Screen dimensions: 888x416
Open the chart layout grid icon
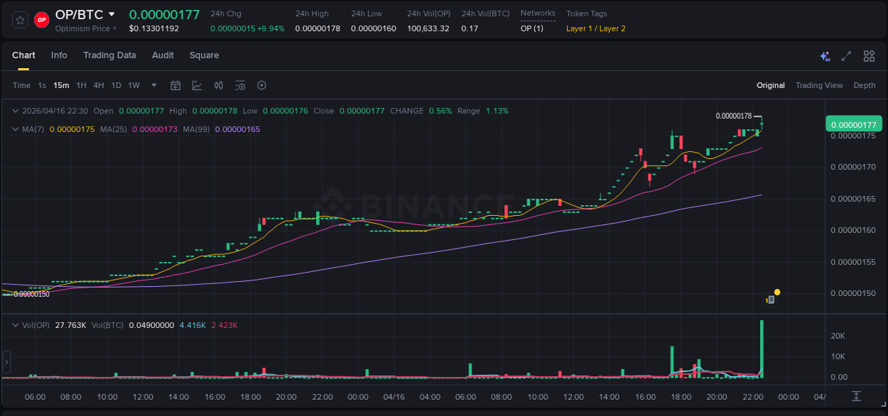(x=869, y=56)
